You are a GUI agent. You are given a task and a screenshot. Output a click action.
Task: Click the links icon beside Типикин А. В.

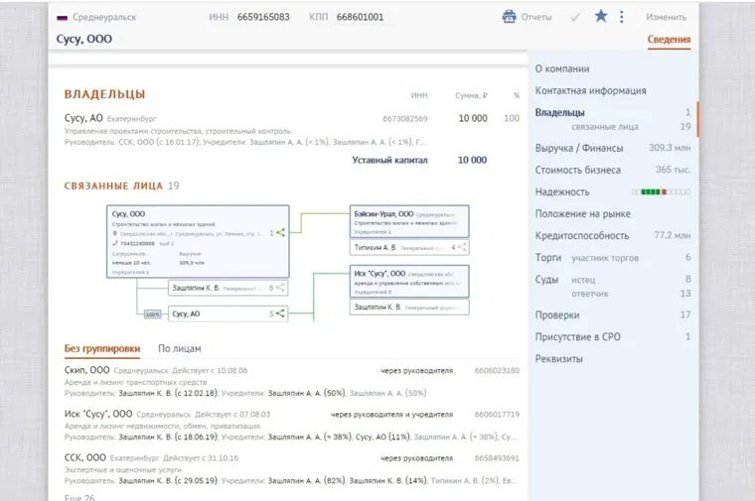tap(462, 247)
